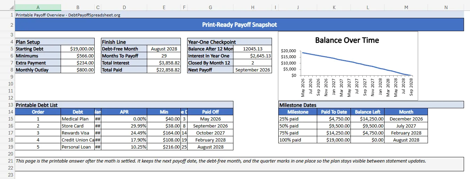Image resolution: width=470 pixels, height=179 pixels.
Task: Select the Next Payoff value September 2026
Action: pyautogui.click(x=253, y=70)
